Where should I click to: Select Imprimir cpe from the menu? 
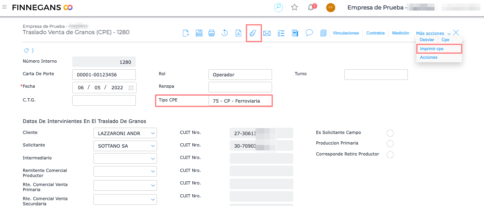click(432, 49)
